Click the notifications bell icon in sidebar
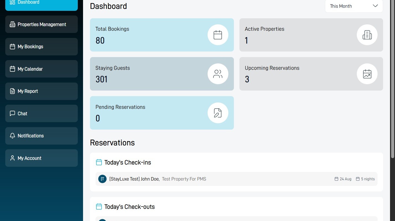This screenshot has height=221, width=395. 12,136
